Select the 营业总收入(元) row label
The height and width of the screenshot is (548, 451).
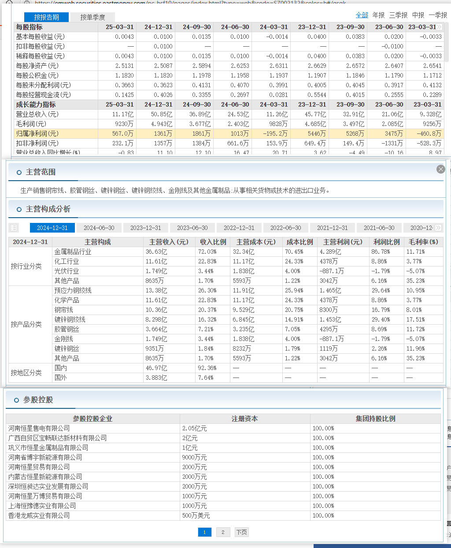(37, 114)
